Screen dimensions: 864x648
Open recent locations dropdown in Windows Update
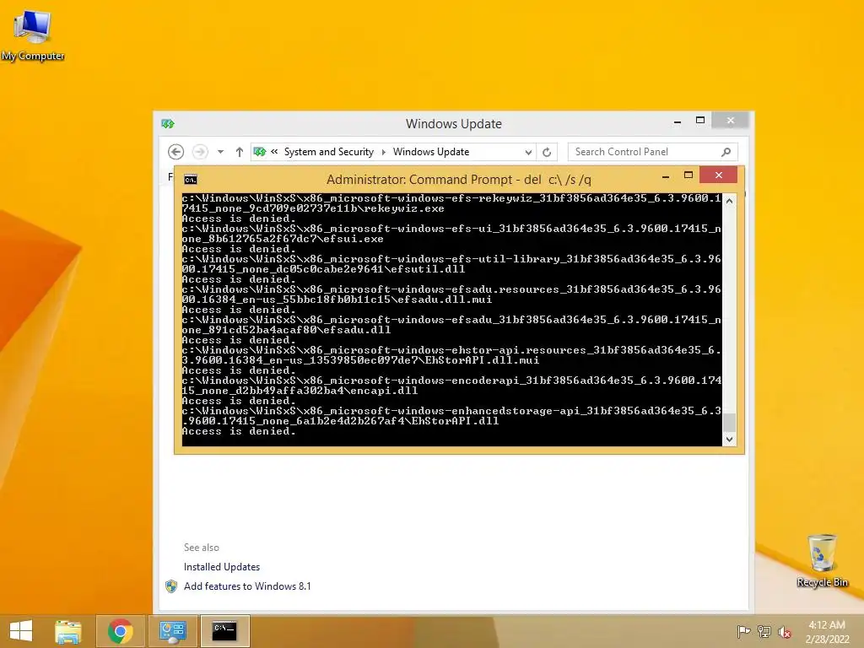tap(220, 152)
